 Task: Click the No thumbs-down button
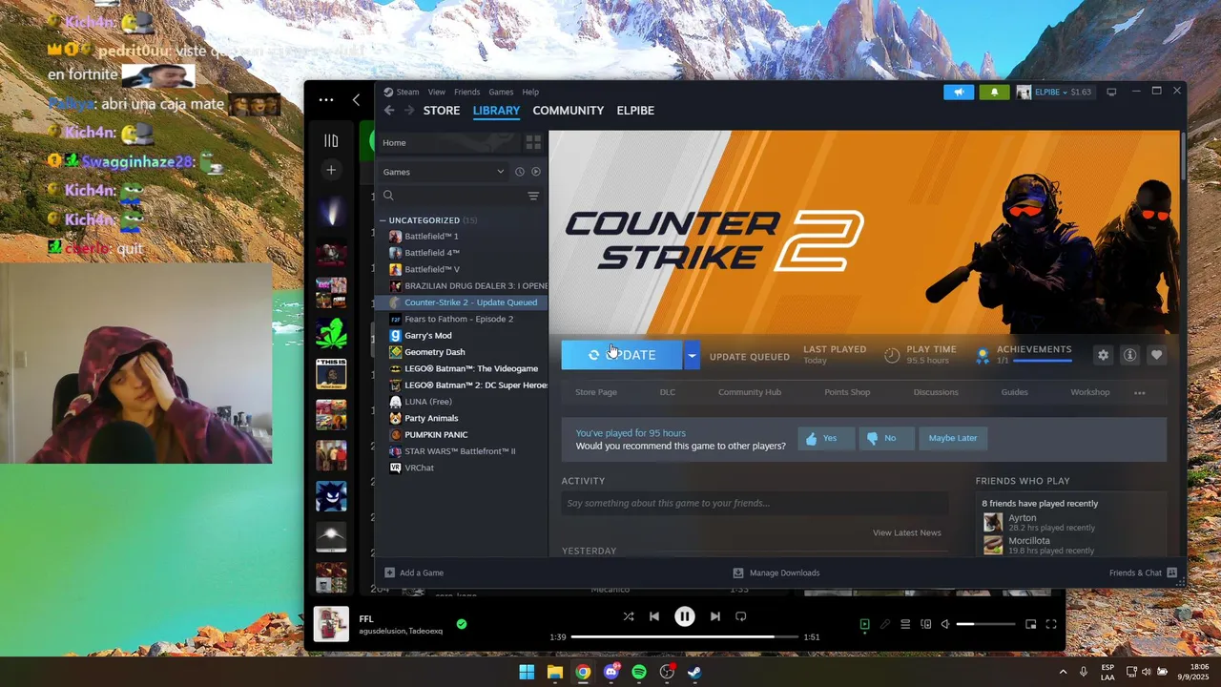pyautogui.click(x=886, y=438)
